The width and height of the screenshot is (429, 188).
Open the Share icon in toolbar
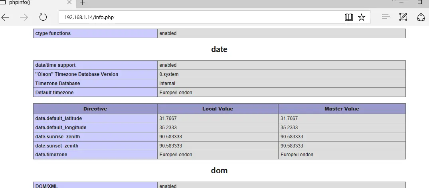(421, 17)
